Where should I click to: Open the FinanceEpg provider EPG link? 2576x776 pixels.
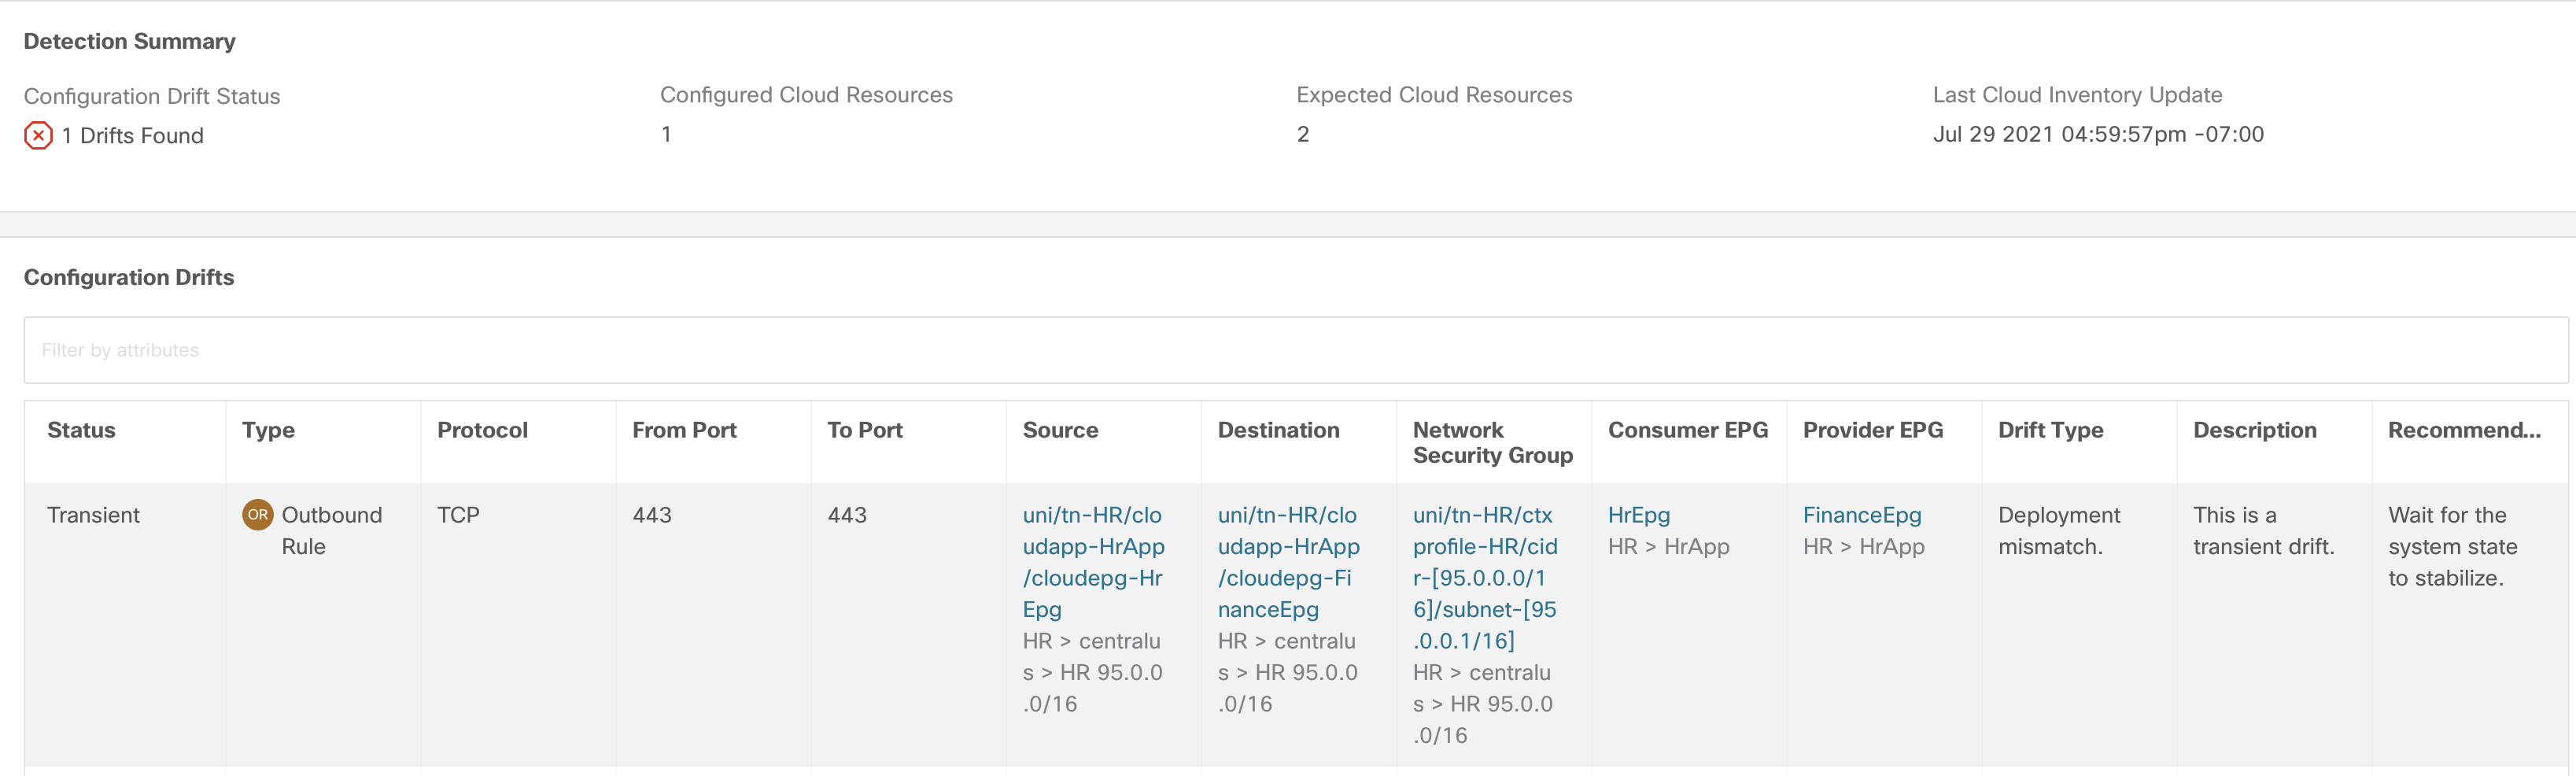pyautogui.click(x=1861, y=515)
